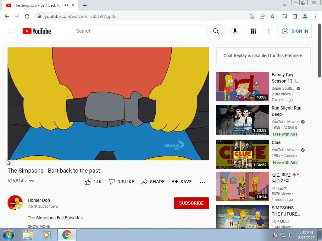The image size is (322, 241).
Task: Bookmark this page with star icon
Action: pyautogui.click(x=272, y=16)
